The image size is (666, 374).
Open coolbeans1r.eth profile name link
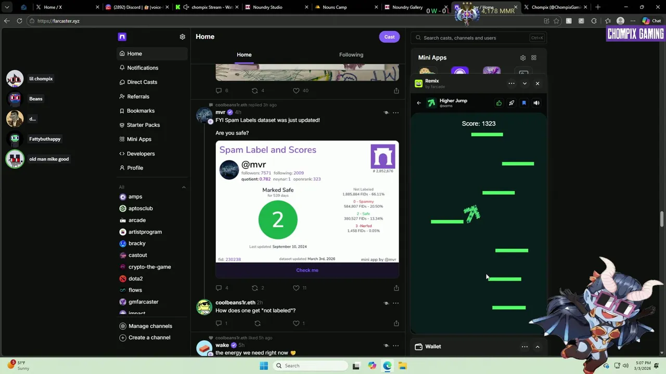235,303
